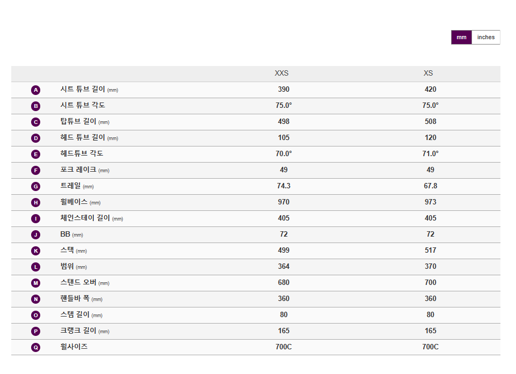Select the XS size column header
The width and height of the screenshot is (516, 374).
coord(428,73)
